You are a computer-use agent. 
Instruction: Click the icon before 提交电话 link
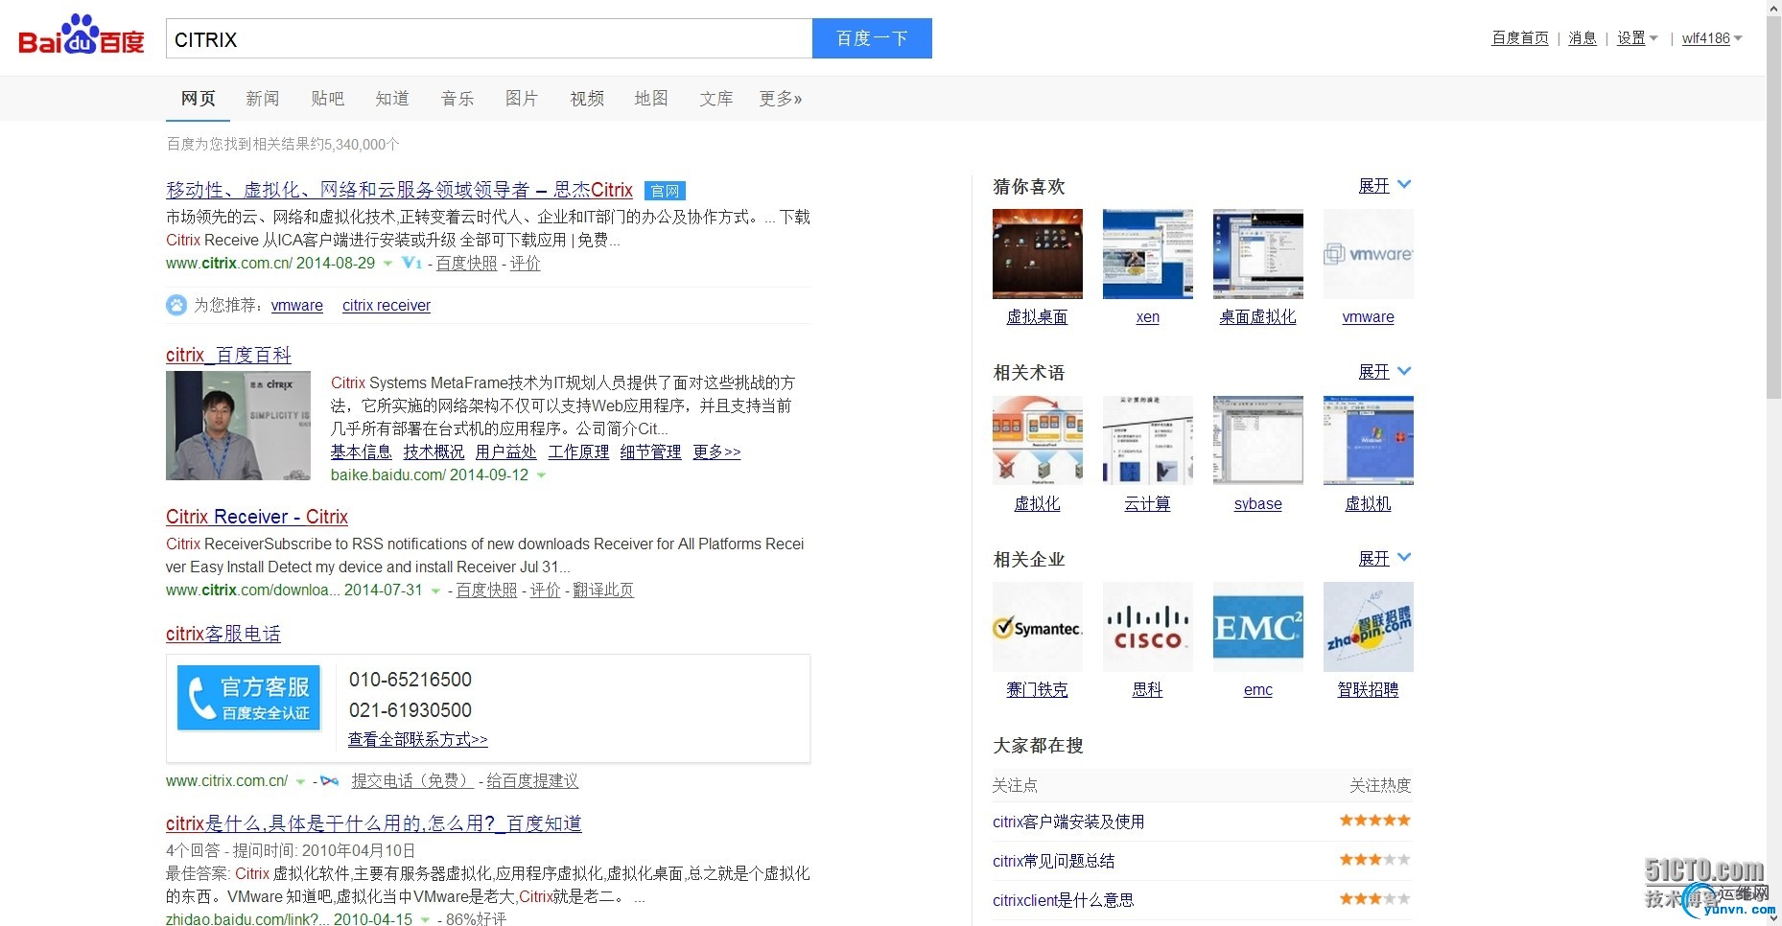click(329, 781)
